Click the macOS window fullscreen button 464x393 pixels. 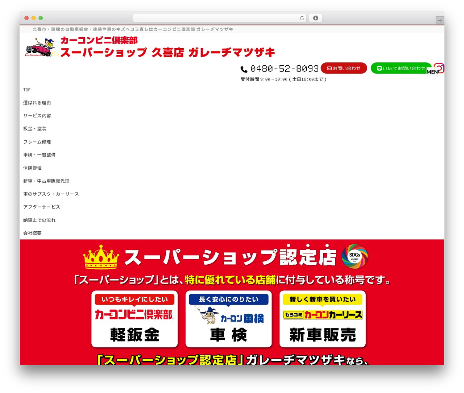coord(41,18)
